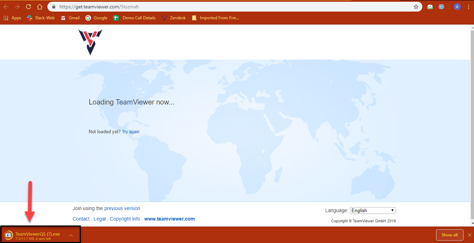
Task: Click the page vertical scrollbar
Action: tap(472, 126)
